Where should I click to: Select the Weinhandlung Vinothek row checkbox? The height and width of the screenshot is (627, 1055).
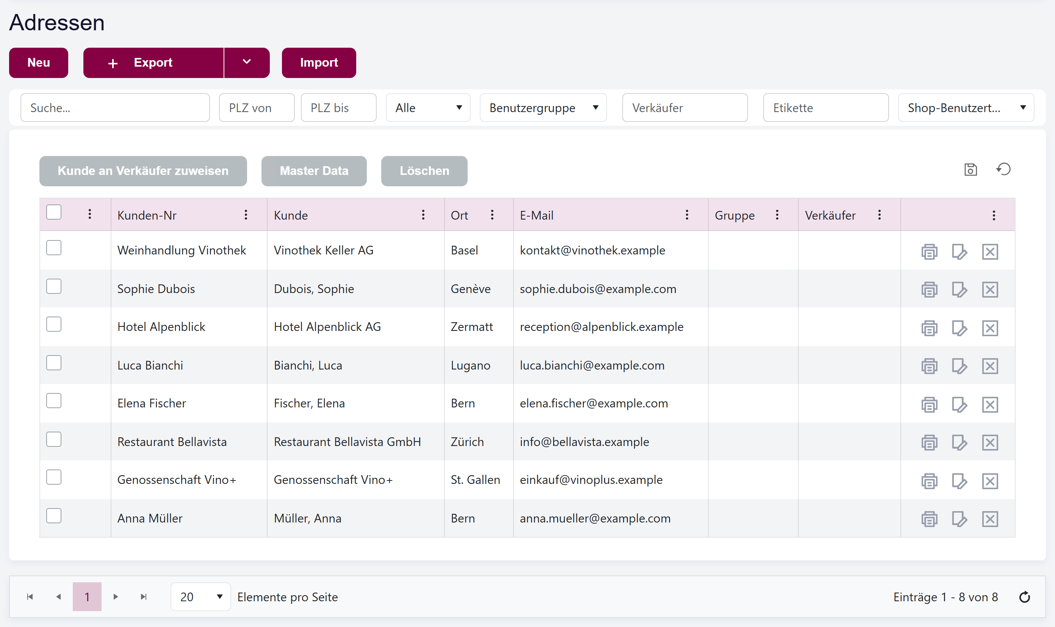[54, 248]
